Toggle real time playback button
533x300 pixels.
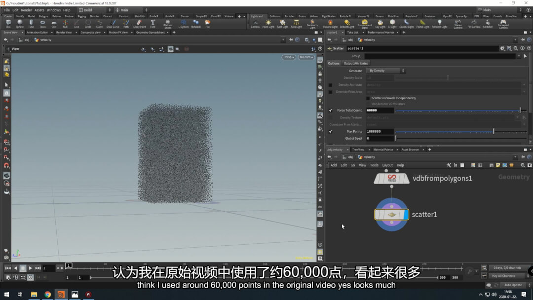click(30, 277)
